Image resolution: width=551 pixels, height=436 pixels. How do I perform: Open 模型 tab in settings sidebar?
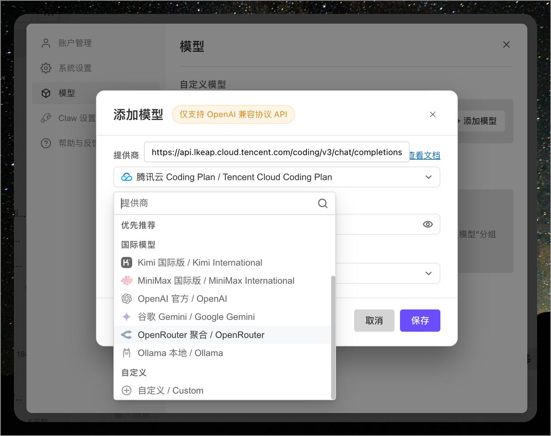96,93
